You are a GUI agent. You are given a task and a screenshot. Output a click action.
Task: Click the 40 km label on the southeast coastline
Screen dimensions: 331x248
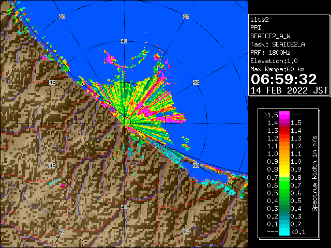(196, 165)
